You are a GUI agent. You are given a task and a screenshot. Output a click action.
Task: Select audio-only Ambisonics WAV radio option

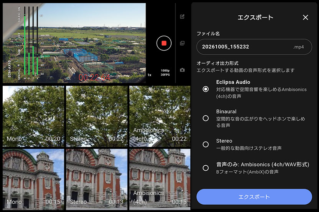[x=206, y=168]
